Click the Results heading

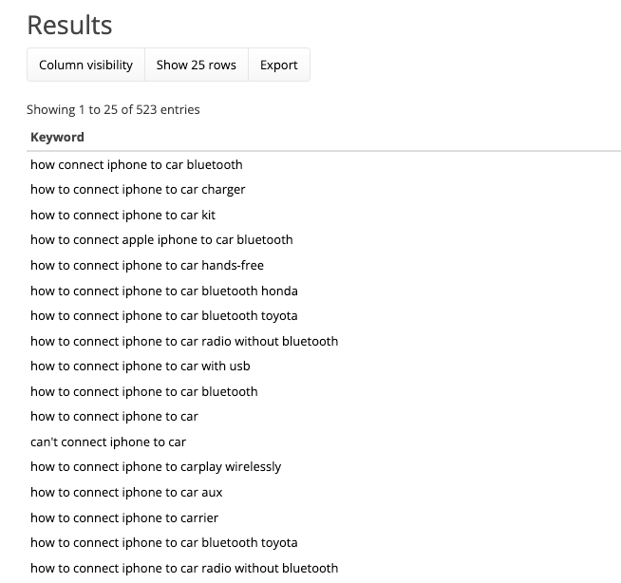69,25
